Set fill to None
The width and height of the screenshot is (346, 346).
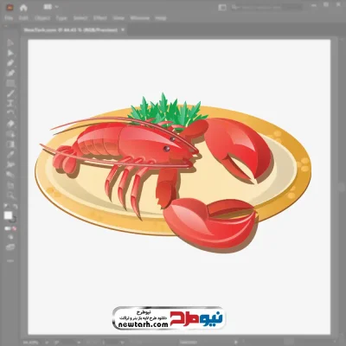click(x=14, y=228)
